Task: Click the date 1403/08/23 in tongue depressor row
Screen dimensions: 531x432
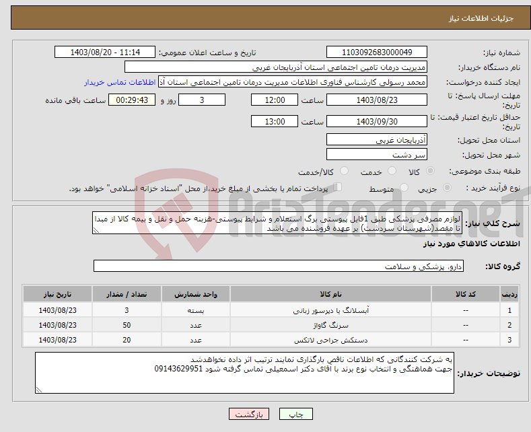Action: [x=58, y=310]
